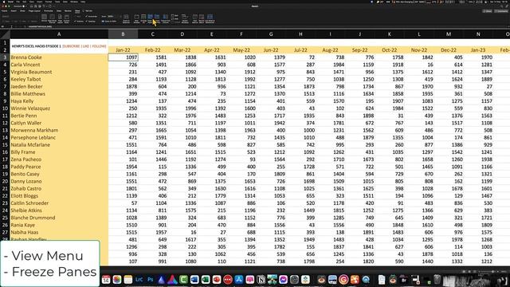Open Notion from the Dock

(261, 280)
